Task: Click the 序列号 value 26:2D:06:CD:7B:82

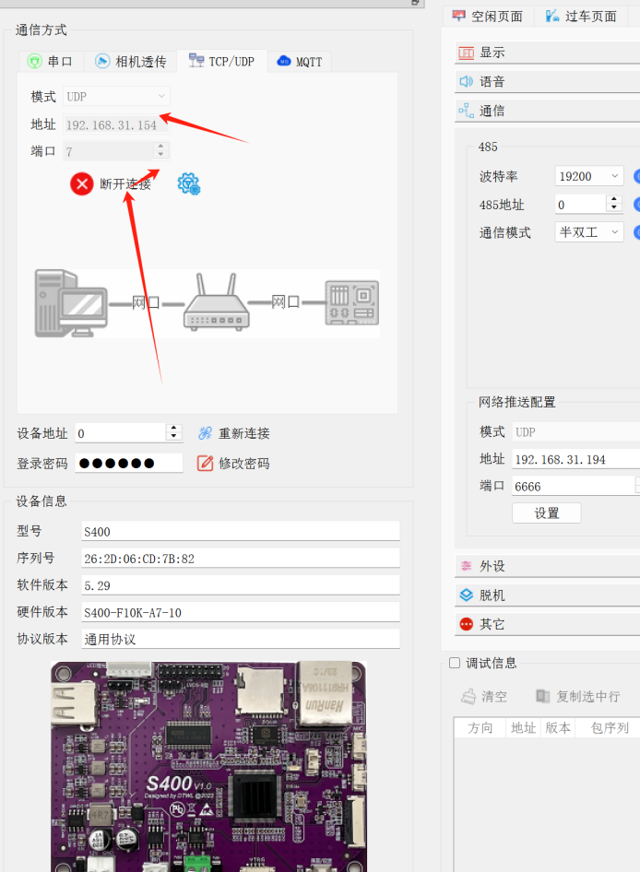Action: point(241,558)
